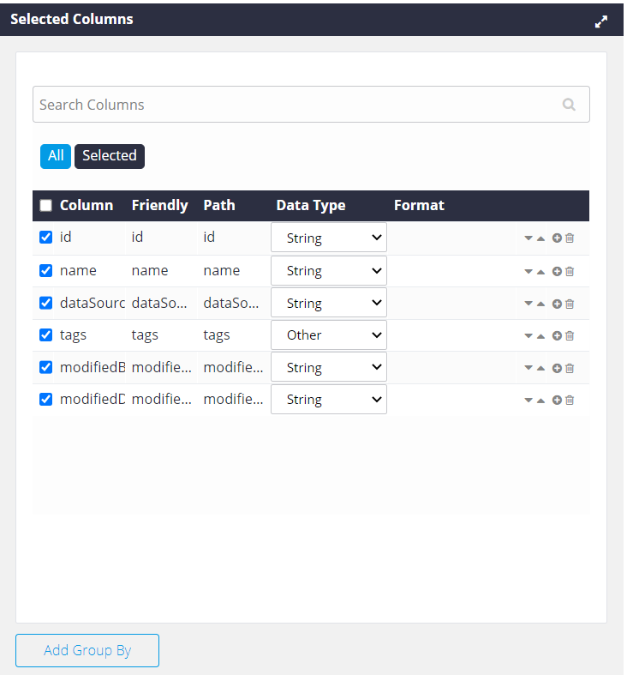This screenshot has height=675, width=627.
Task: Open Data Type dropdown for id
Action: click(329, 238)
